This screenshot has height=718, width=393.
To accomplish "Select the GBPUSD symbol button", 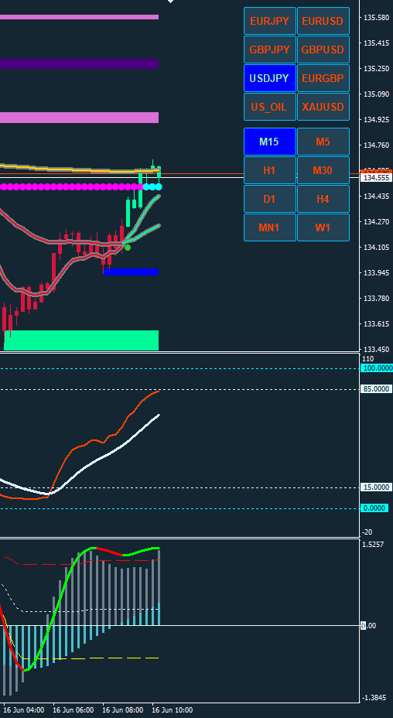I will [x=323, y=50].
